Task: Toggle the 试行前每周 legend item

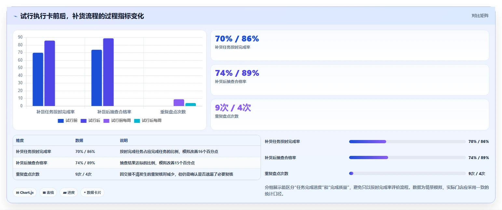Action: 117,121
